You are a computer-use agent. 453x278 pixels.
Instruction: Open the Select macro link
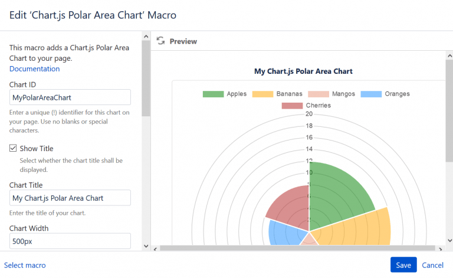25,265
